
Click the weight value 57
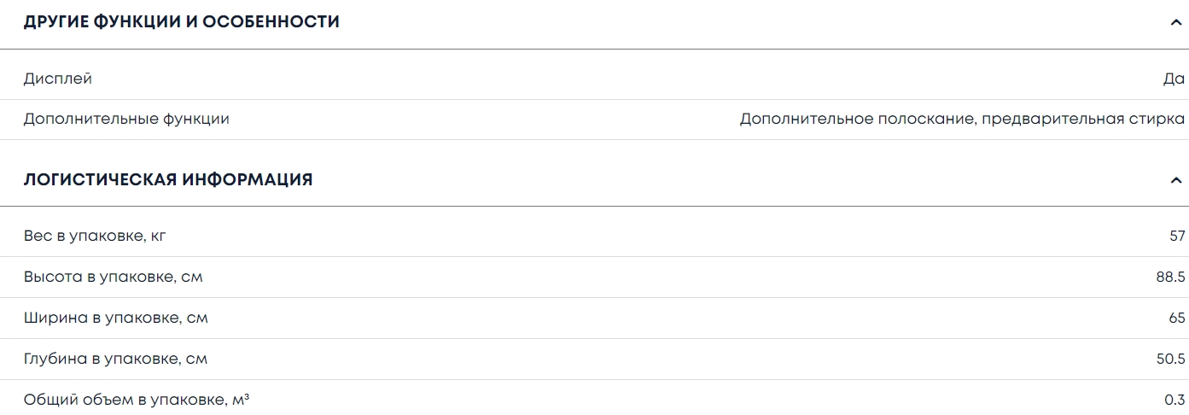coord(1177,236)
